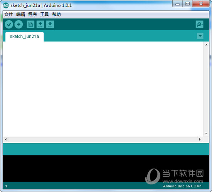Click the vertical scrollbar up arrow
Viewport: 212px width, 192px height.
(x=206, y=45)
